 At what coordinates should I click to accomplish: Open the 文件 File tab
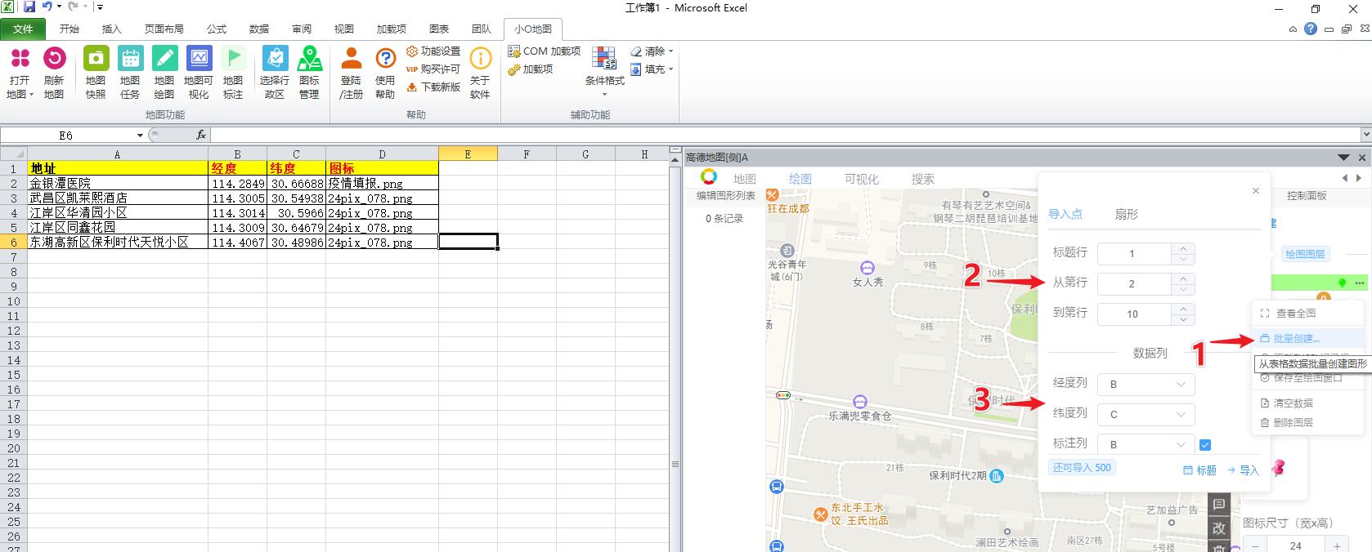(x=23, y=29)
